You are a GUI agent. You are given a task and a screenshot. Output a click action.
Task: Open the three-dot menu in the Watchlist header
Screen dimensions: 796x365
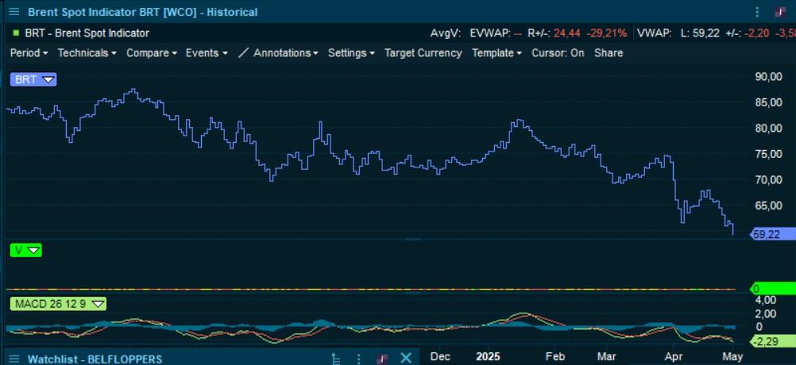tap(359, 359)
